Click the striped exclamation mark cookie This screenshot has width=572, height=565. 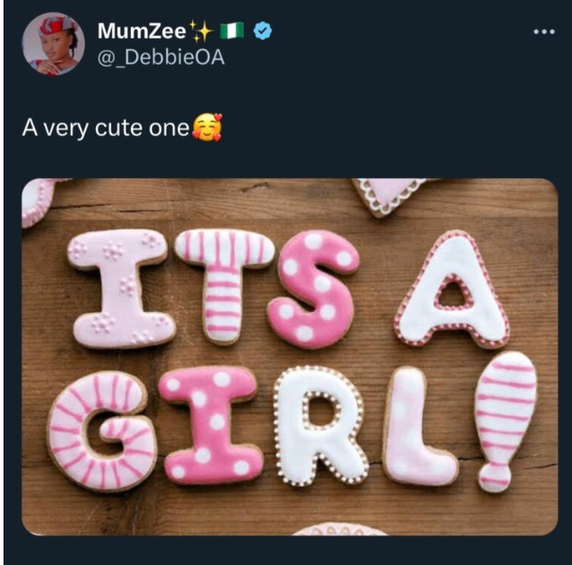coord(505,419)
